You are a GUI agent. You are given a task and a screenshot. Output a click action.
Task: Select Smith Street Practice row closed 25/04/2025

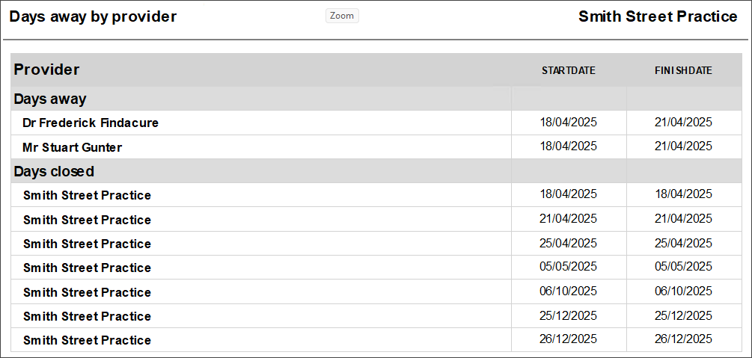tap(376, 244)
